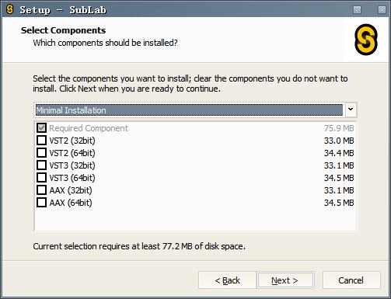Close the Setup window
The width and height of the screenshot is (391, 299).
[382, 9]
